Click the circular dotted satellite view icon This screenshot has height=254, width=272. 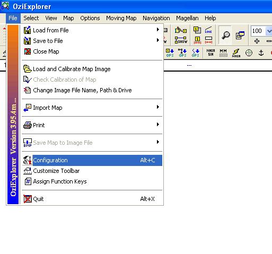(x=249, y=53)
